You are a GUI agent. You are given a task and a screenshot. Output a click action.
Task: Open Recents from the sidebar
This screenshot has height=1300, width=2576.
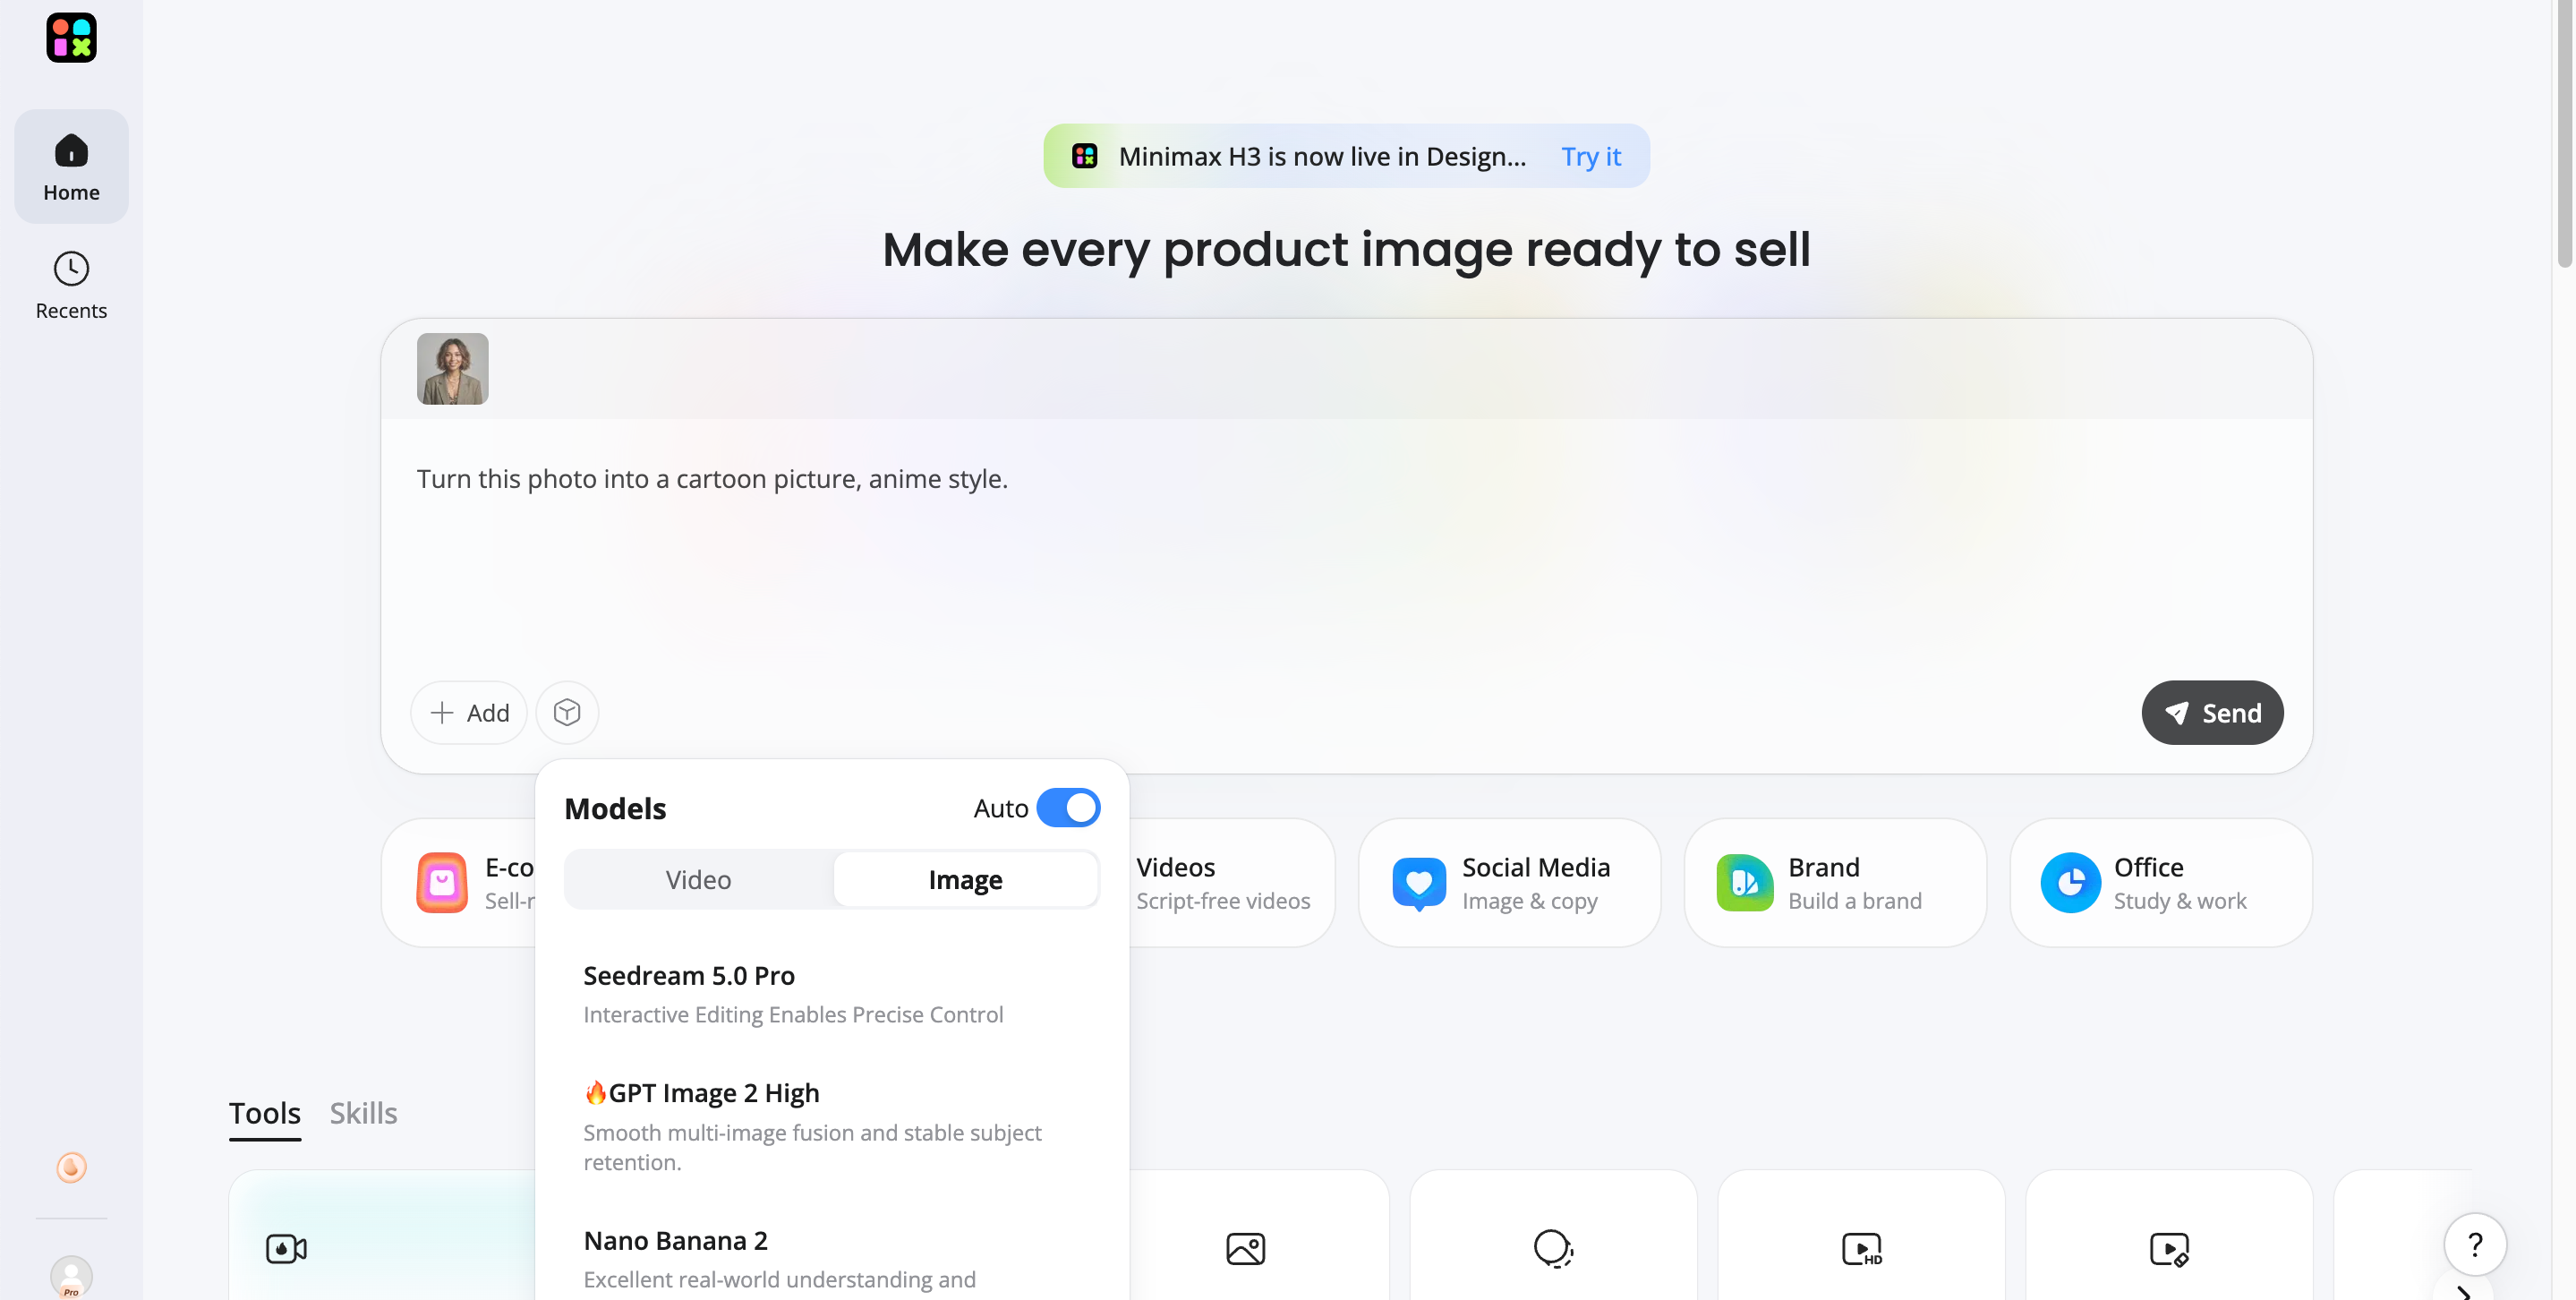click(71, 285)
